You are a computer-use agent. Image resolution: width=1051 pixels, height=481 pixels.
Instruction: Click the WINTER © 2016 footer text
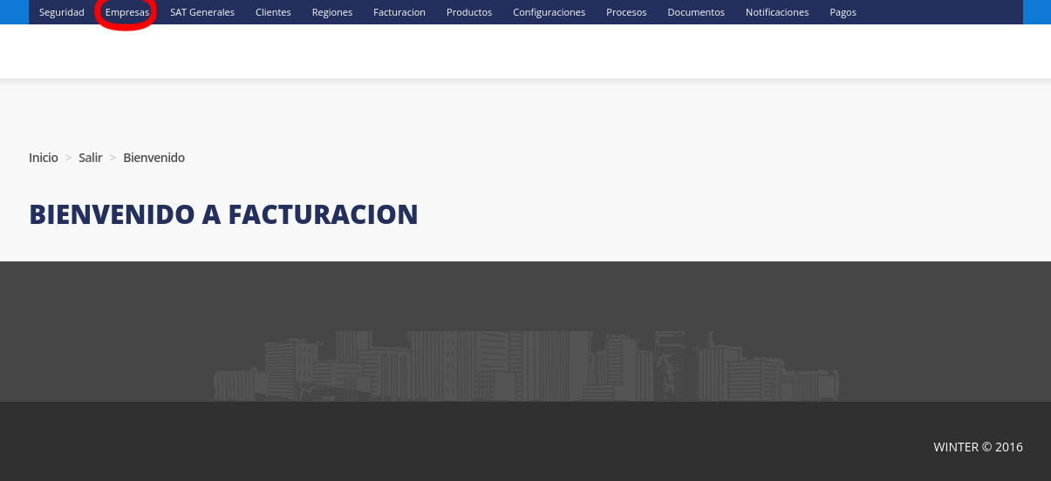(x=978, y=447)
